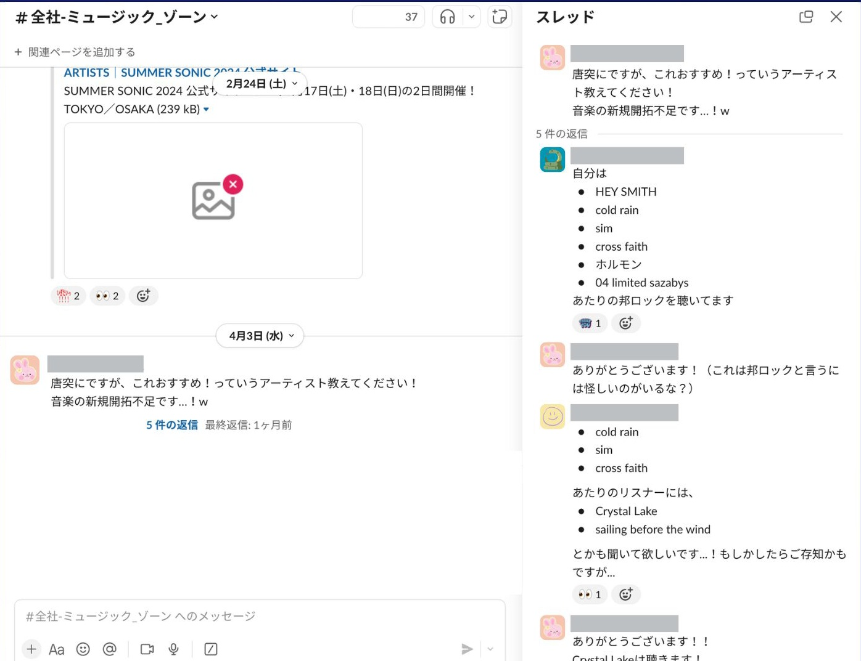Record a video clip with camera icon
The height and width of the screenshot is (661, 861).
coord(147,649)
